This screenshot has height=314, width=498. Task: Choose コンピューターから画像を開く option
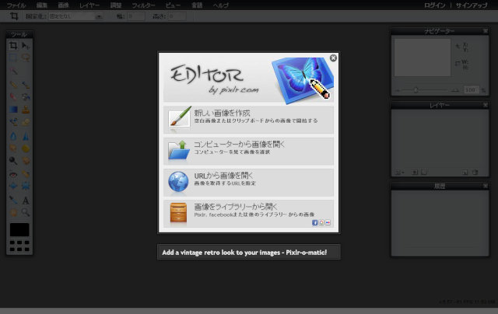tap(249, 151)
